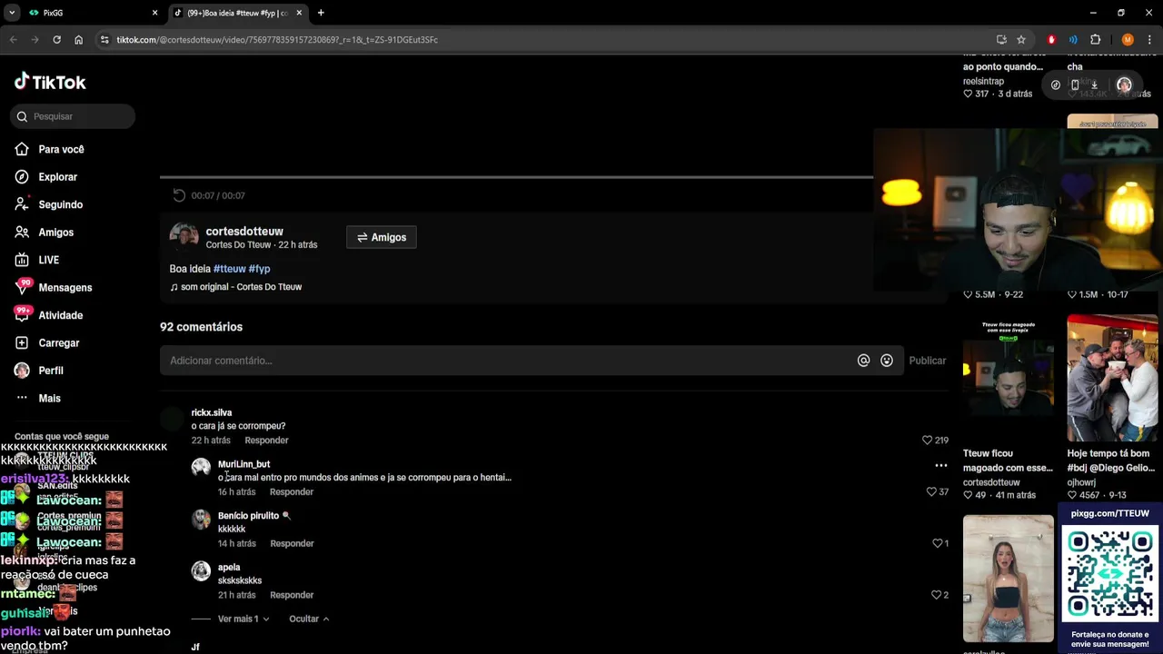The height and width of the screenshot is (654, 1163).
Task: Open #fyp hashtag link
Action: [x=259, y=269]
